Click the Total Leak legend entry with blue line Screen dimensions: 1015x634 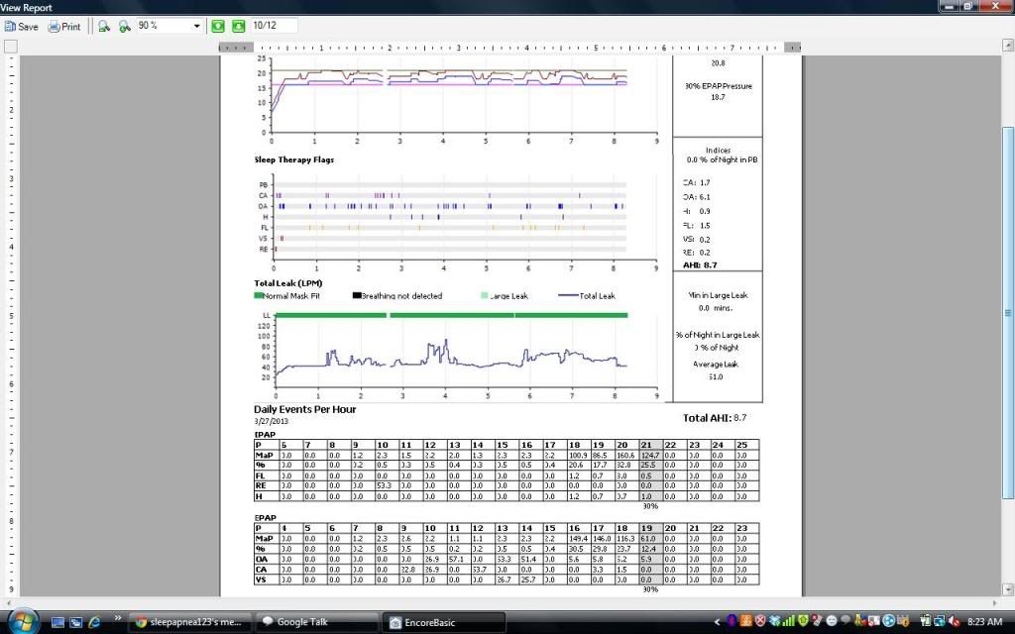coord(587,295)
